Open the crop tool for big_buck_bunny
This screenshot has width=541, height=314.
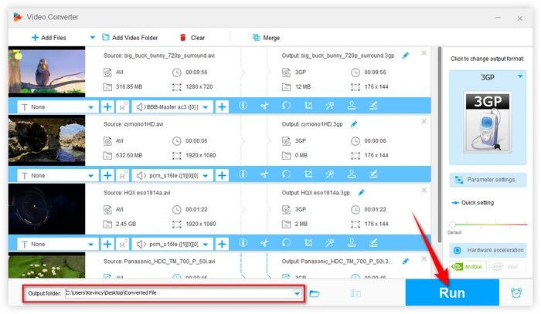(x=308, y=106)
